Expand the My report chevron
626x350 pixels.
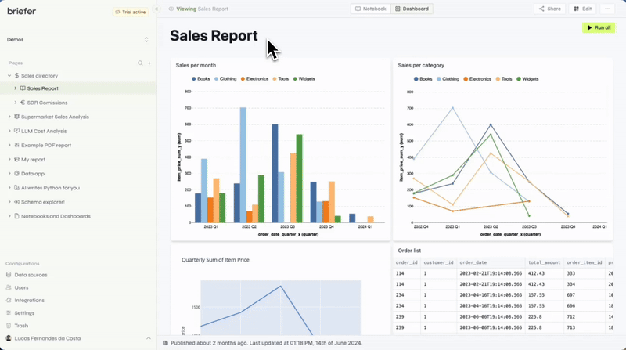[9, 159]
